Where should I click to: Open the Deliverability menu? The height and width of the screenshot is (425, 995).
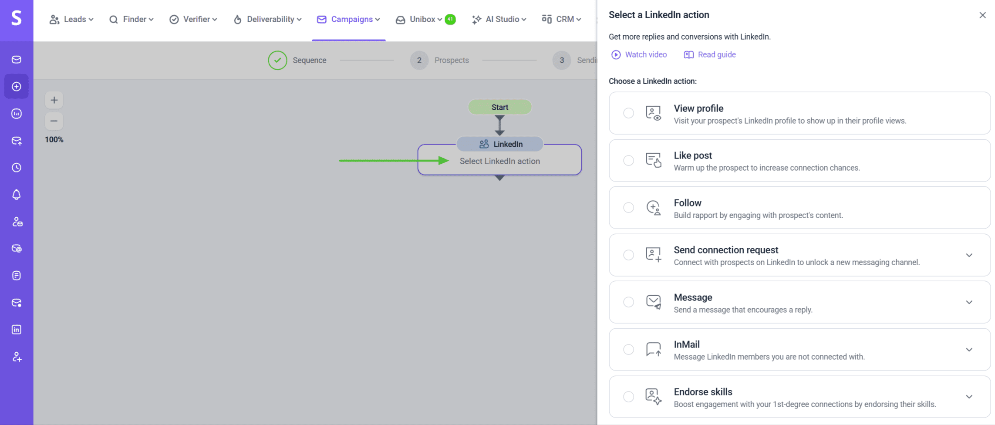267,19
